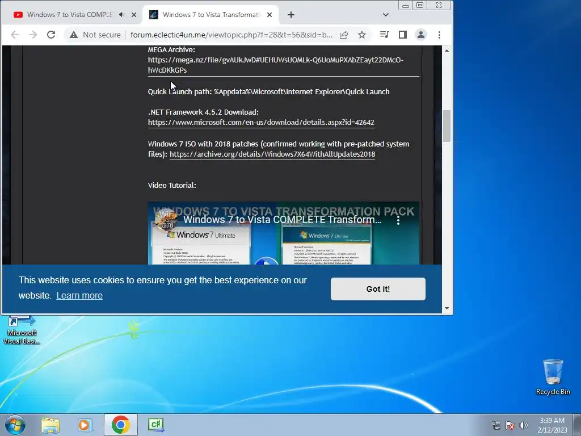Image resolution: width=581 pixels, height=436 pixels.
Task: Play the embedded video tutorial
Action: (x=266, y=260)
